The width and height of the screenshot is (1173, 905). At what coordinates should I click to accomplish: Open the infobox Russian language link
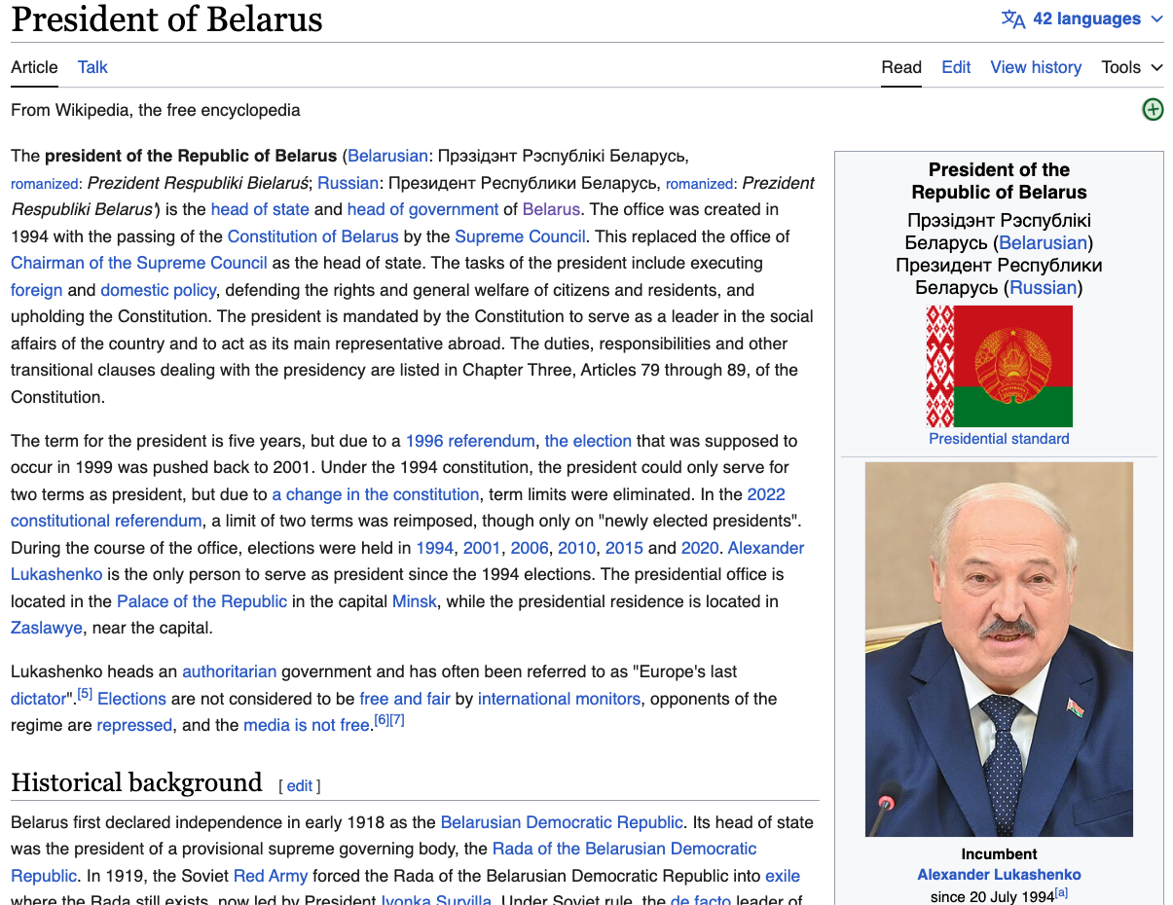[1044, 288]
